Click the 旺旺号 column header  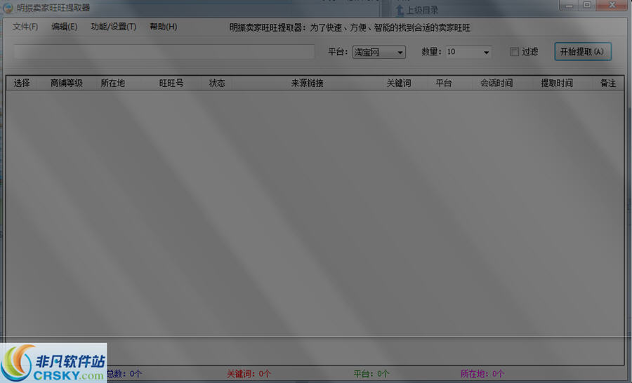[x=171, y=83]
